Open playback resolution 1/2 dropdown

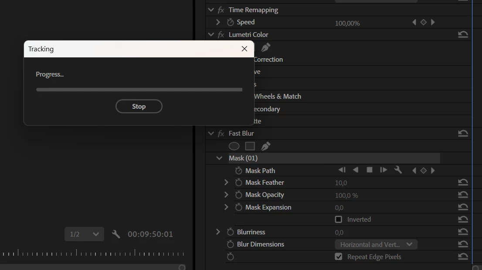click(x=84, y=234)
